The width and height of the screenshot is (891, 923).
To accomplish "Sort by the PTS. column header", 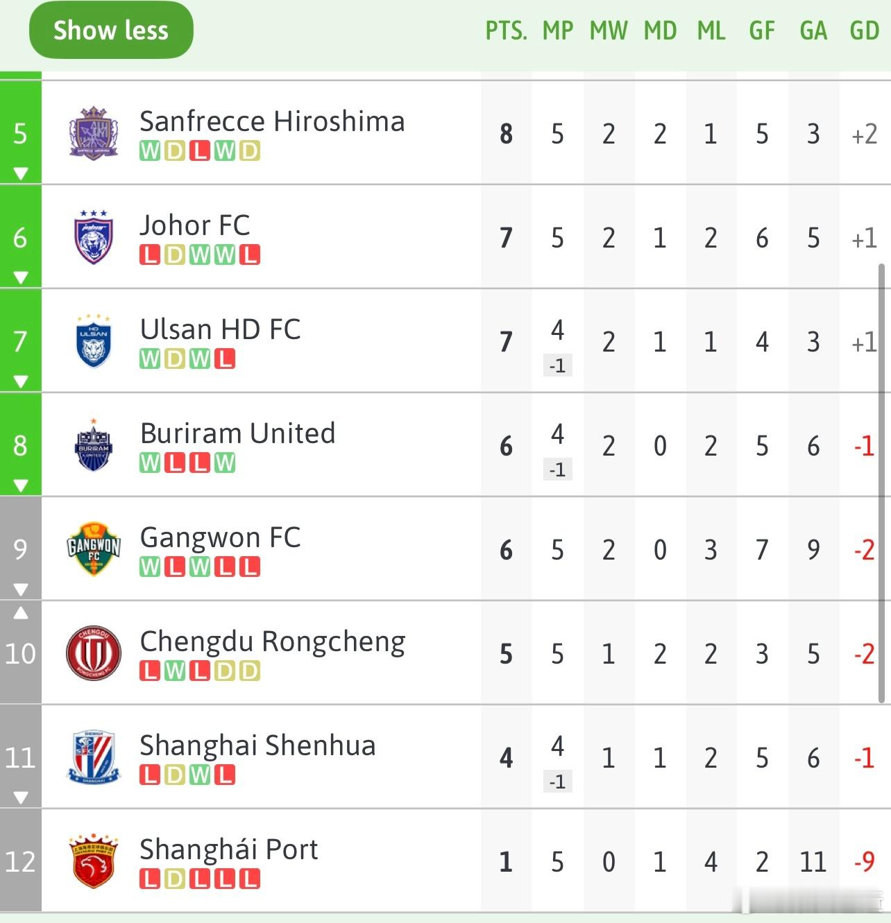I will click(x=506, y=31).
